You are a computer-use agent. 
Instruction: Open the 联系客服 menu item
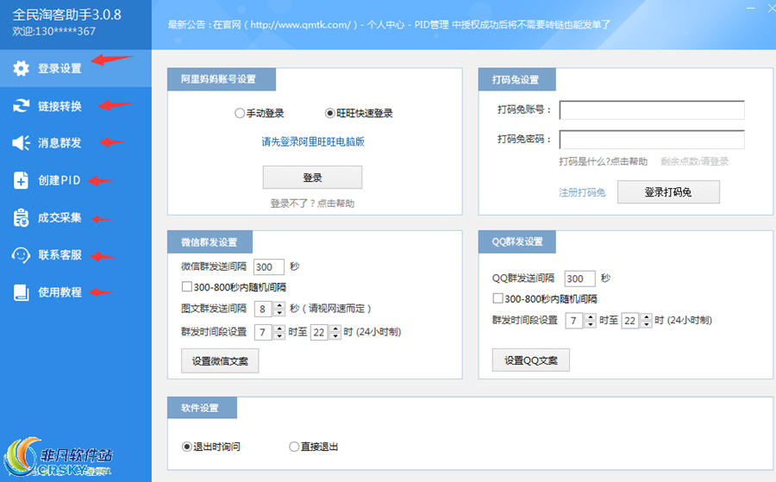click(76, 255)
